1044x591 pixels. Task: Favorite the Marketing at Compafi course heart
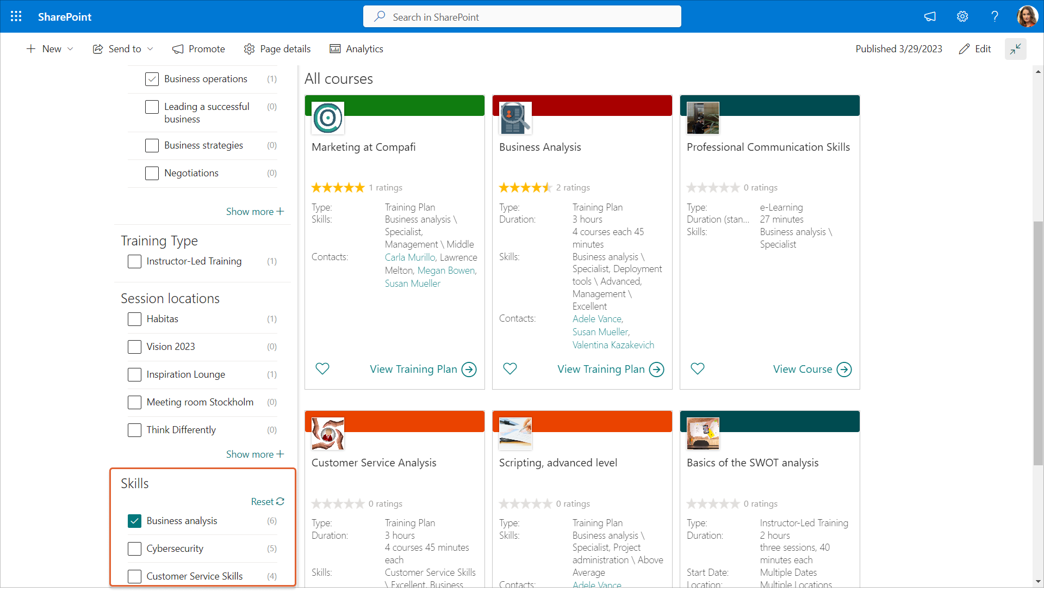(x=322, y=369)
